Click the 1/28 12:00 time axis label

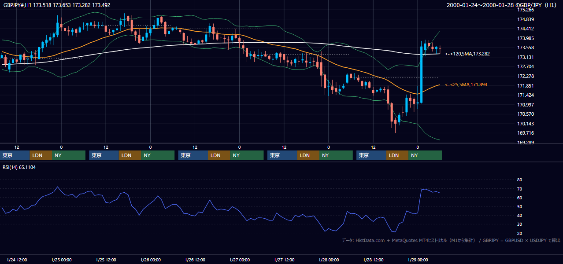(373, 260)
